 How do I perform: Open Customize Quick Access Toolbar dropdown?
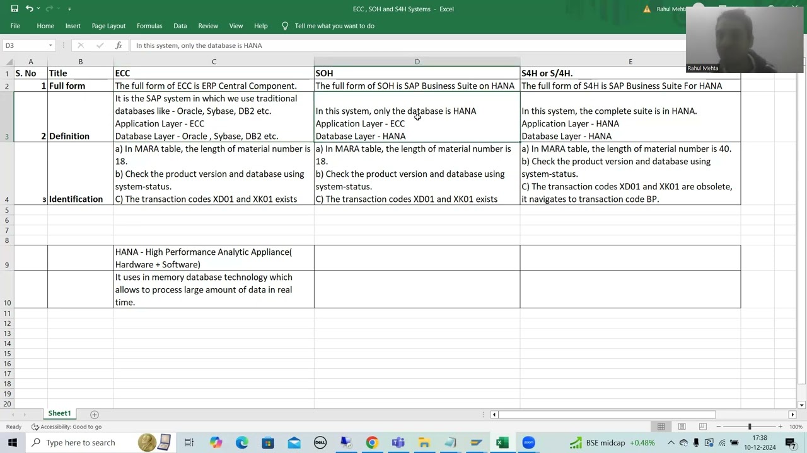click(69, 9)
